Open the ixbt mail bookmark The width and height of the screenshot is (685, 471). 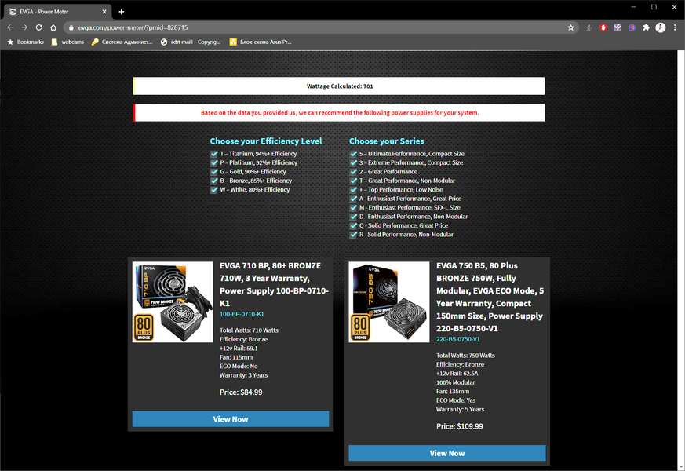[x=191, y=42]
